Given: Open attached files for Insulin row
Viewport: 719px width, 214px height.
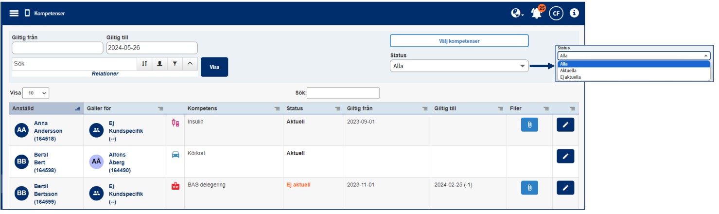Looking at the screenshot, I should click(529, 125).
